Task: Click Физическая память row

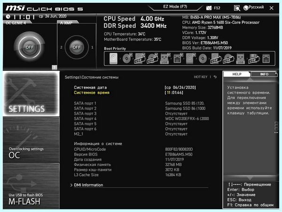Action: 141,165
